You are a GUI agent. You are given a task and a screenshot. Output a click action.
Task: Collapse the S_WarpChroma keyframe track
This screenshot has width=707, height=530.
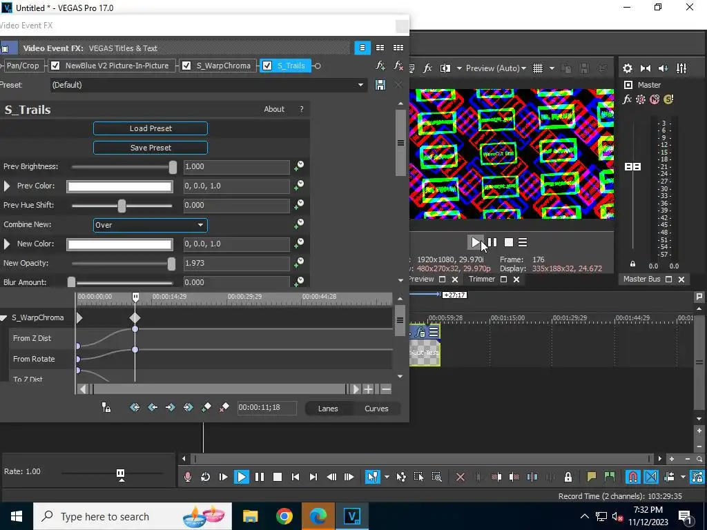coord(3,318)
